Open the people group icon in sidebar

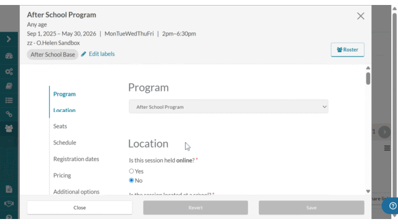(x=9, y=129)
